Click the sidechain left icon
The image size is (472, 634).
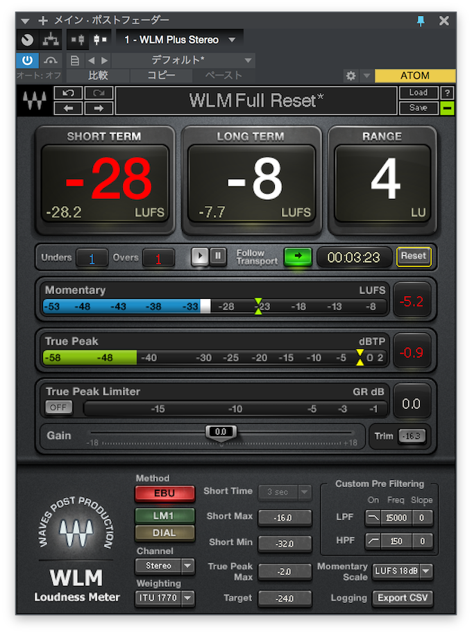click(77, 40)
